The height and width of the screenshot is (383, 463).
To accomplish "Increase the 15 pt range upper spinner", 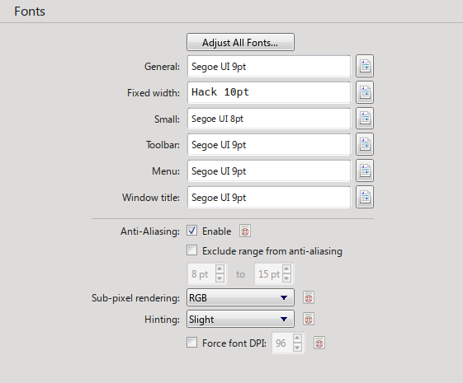I will point(286,269).
